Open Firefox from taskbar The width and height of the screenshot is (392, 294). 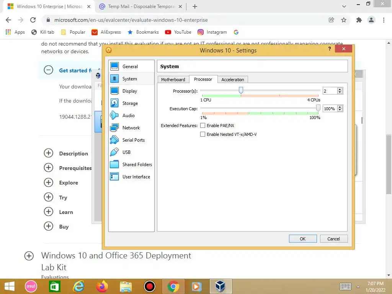[102, 286]
